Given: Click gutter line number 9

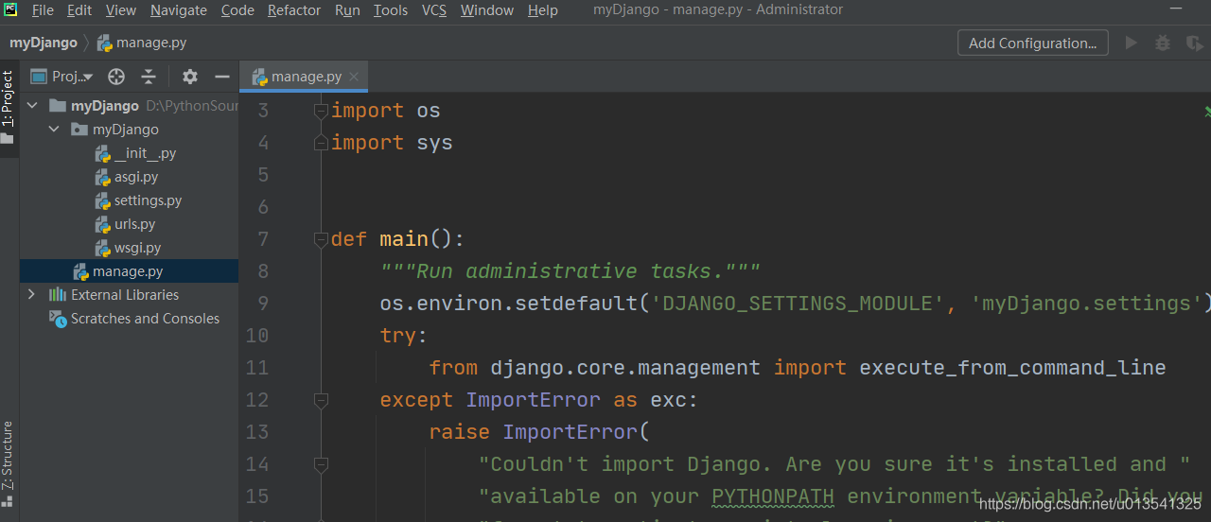Looking at the screenshot, I should click(x=262, y=304).
